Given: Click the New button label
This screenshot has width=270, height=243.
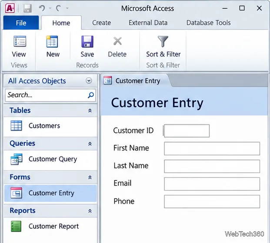Looking at the screenshot, I should [x=53, y=54].
